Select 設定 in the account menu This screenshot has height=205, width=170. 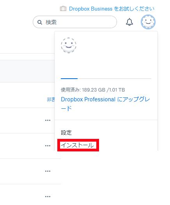pos(66,133)
